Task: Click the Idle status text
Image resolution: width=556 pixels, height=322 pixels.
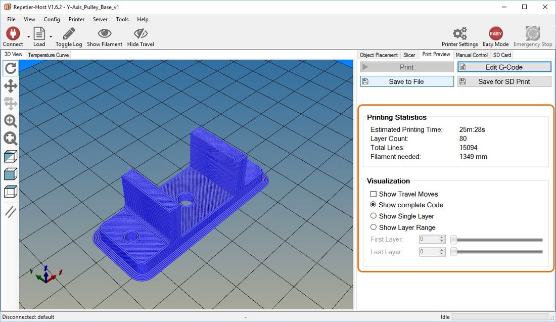Action: tap(445, 316)
